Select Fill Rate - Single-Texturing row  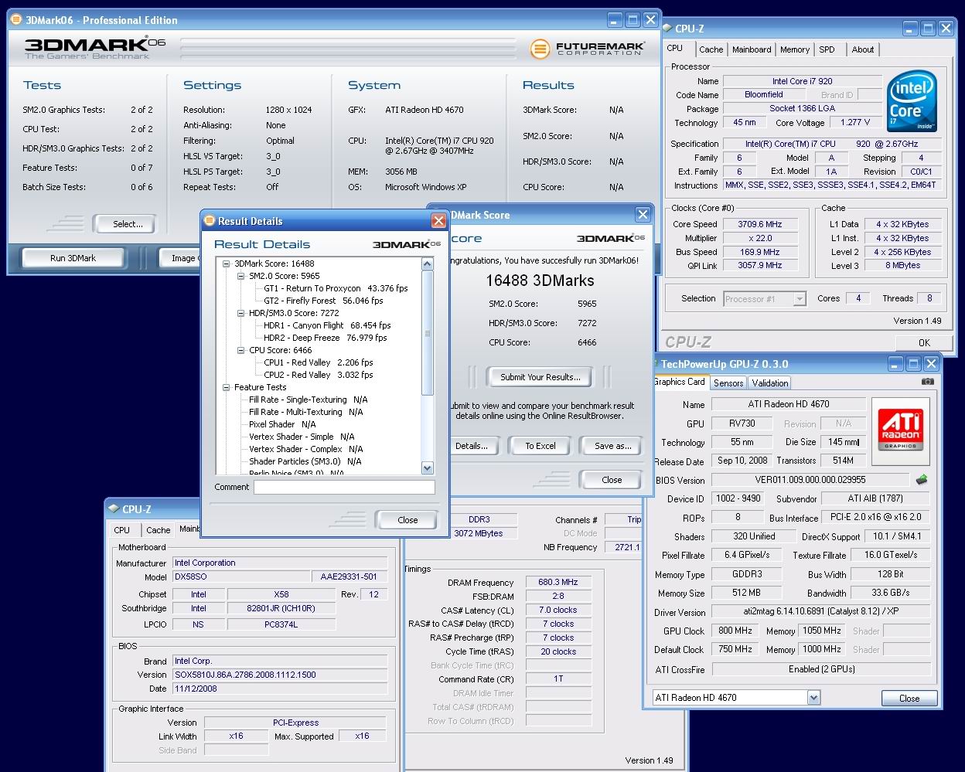(308, 400)
